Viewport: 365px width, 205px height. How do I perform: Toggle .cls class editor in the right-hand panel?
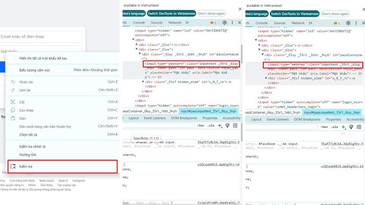coord(335,127)
